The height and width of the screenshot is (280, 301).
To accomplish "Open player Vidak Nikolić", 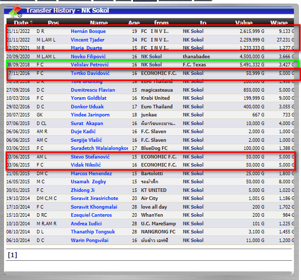I will tap(86, 165).
